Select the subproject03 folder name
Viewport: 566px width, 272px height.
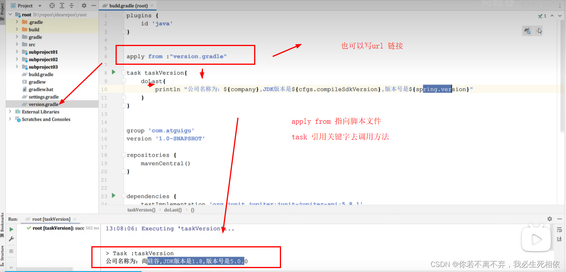click(x=43, y=67)
